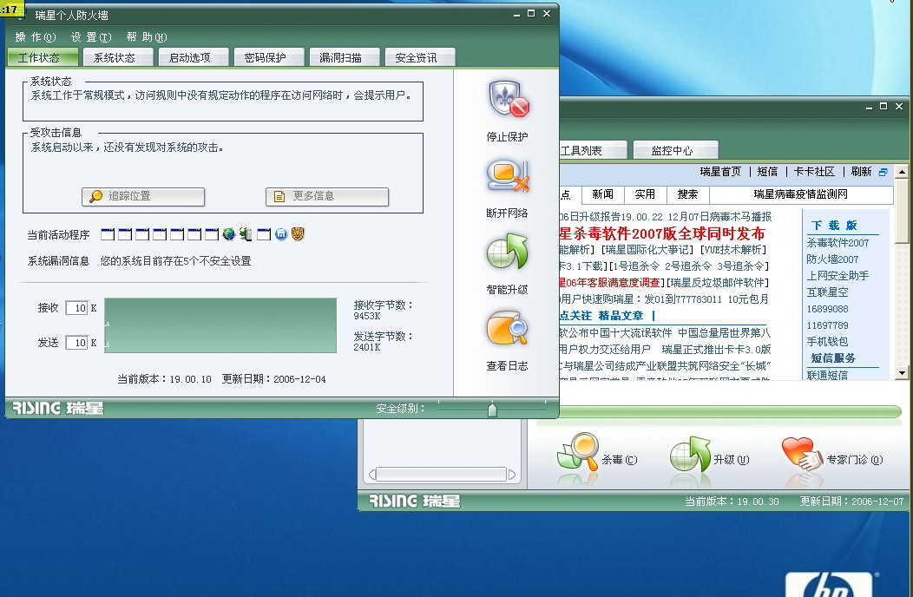The width and height of the screenshot is (913, 597).
Task: Open the 卡卡社区 link
Action: 814,171
